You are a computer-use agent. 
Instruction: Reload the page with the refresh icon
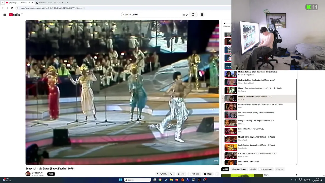(x=12, y=8)
